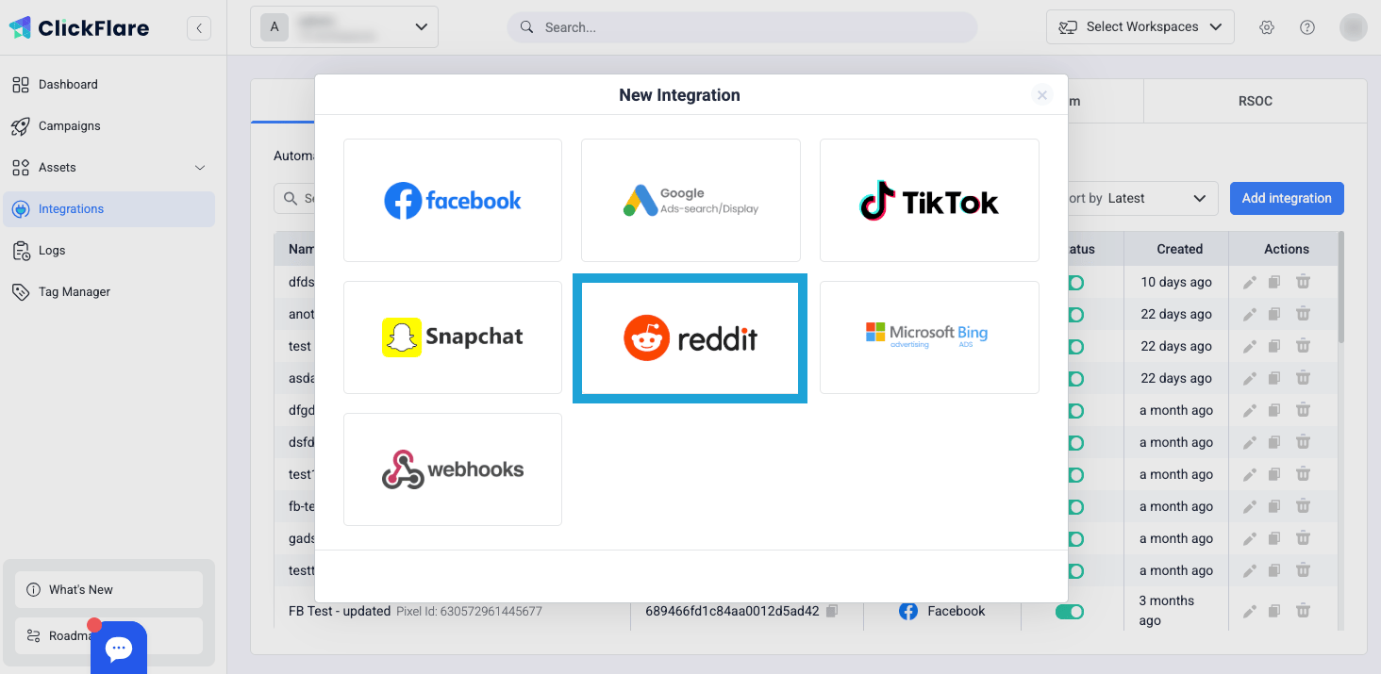Screen dimensions: 1381x674
Task: Duplicate the test1 row integration
Action: (1274, 474)
